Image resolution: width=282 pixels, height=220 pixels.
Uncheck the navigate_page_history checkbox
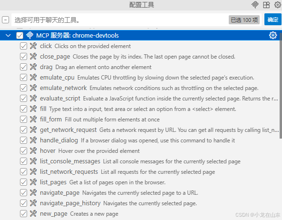[x=23, y=203]
